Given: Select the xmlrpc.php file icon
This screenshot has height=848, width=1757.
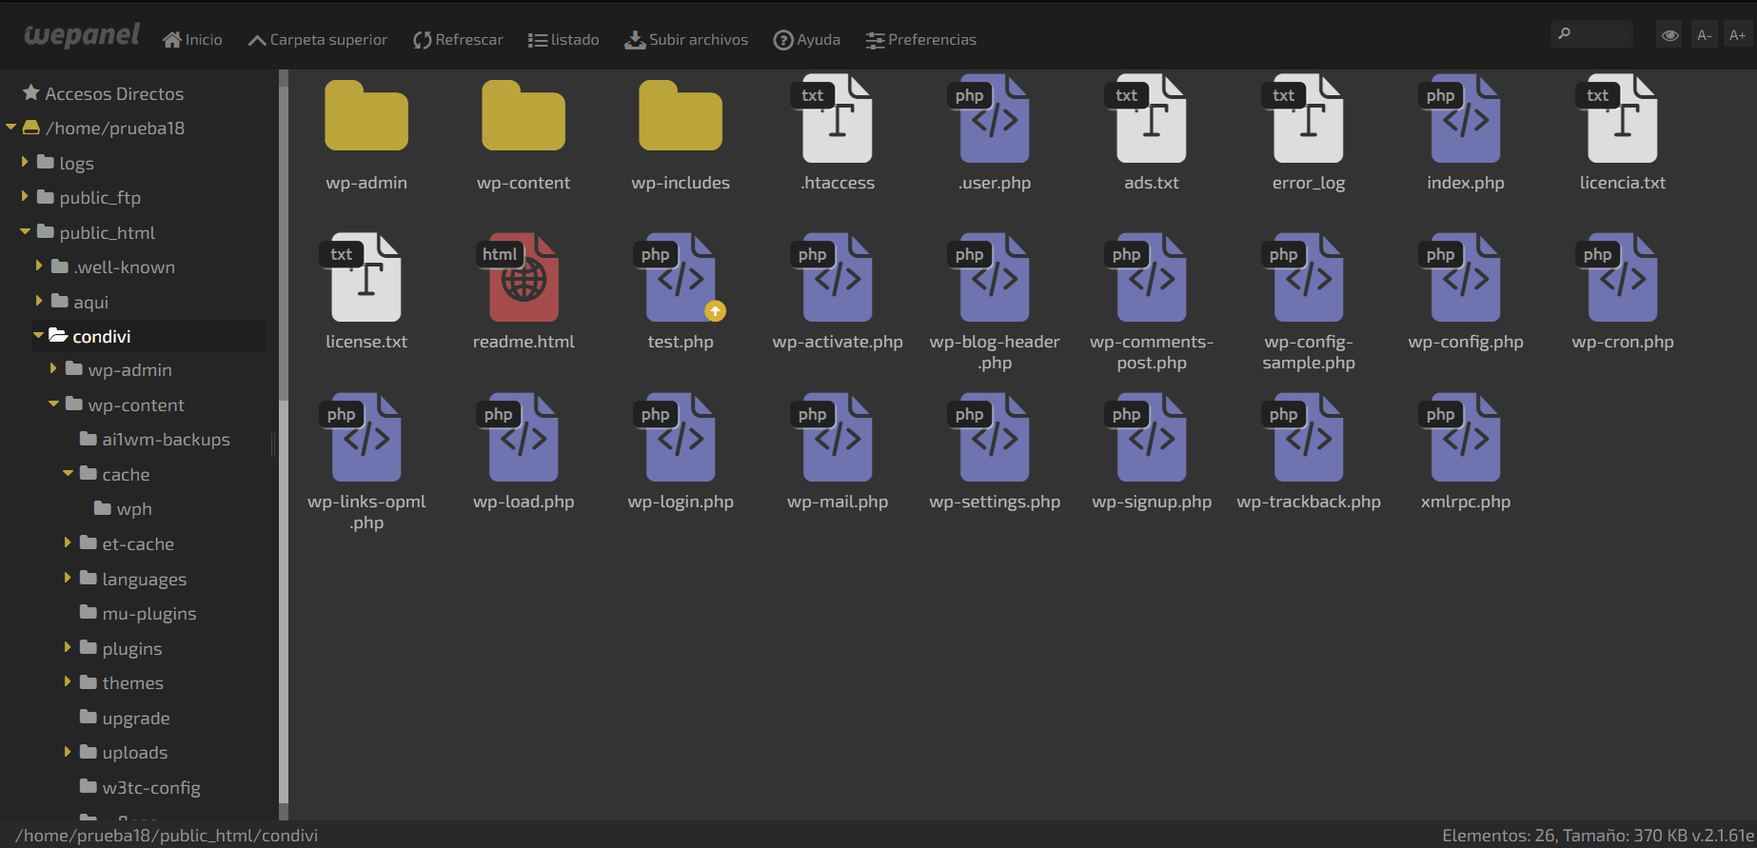Looking at the screenshot, I should pyautogui.click(x=1466, y=438).
